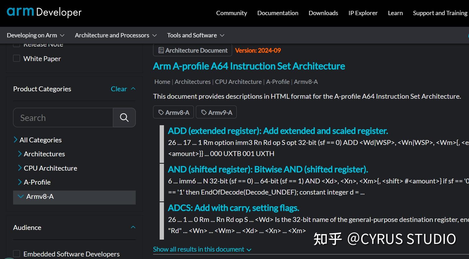Open the Architecture and Processors dropdown
Screen dimensions: 469x259
point(115,35)
